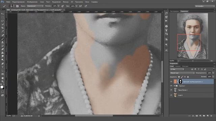This screenshot has height=121, width=216.
Task: Open the layer blend mode dropdown
Action: pyautogui.click(x=182, y=73)
